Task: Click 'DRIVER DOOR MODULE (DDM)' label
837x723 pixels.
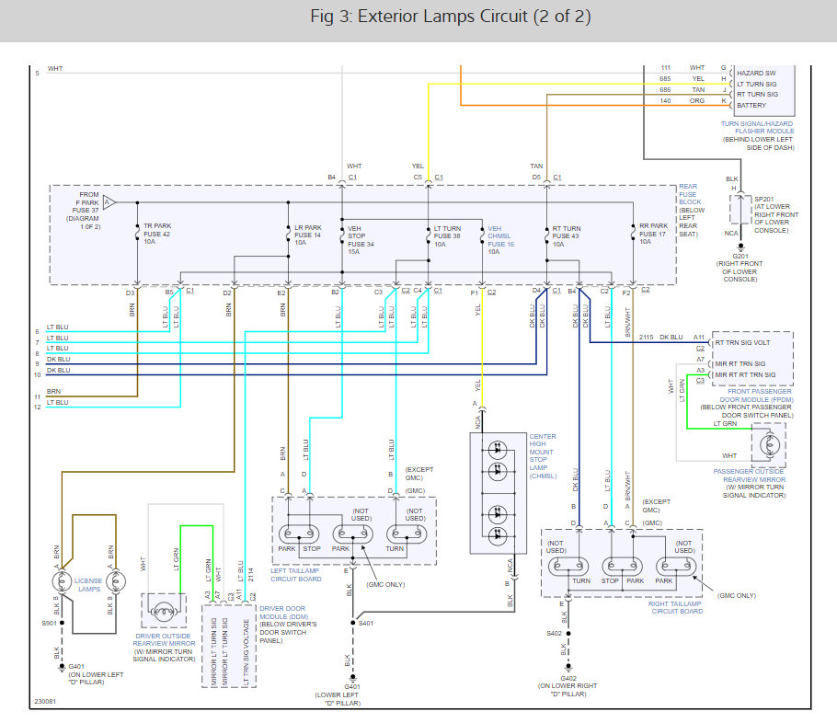Action: click(x=283, y=613)
